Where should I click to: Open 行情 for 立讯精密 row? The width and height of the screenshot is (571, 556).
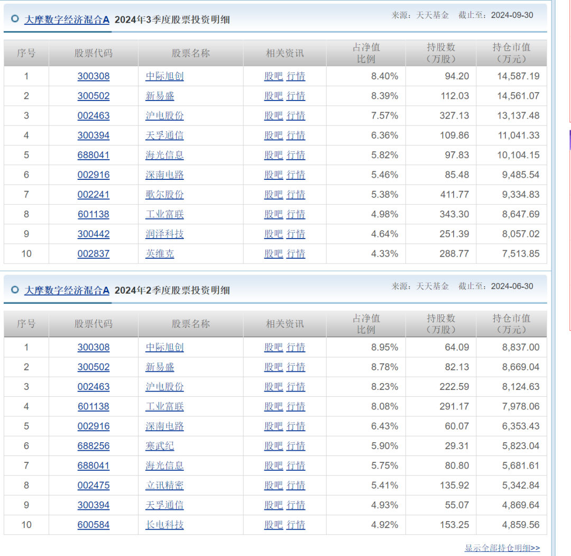(296, 485)
